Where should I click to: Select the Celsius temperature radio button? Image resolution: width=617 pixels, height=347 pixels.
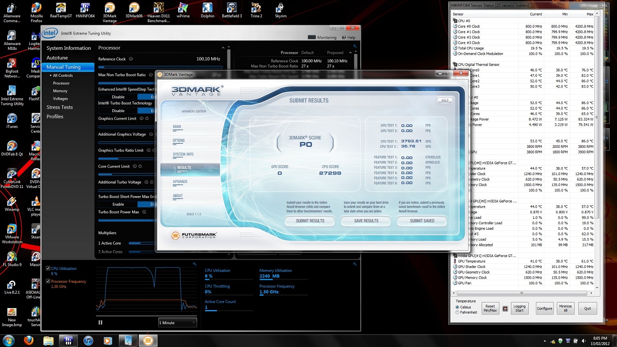pos(457,307)
